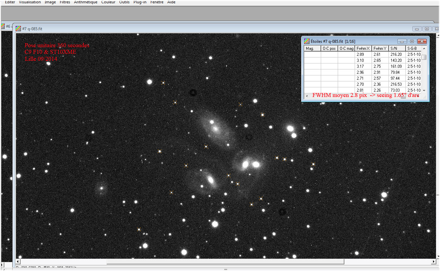The width and height of the screenshot is (440, 271).
Task: Click the image window's scroll-left arrow
Action: click(18, 262)
